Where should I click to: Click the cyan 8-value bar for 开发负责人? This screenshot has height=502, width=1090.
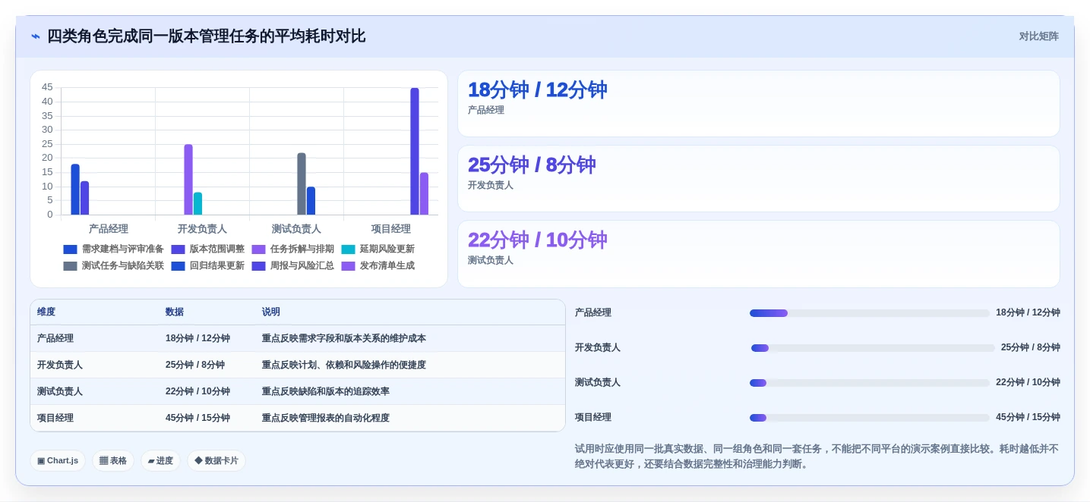point(197,203)
